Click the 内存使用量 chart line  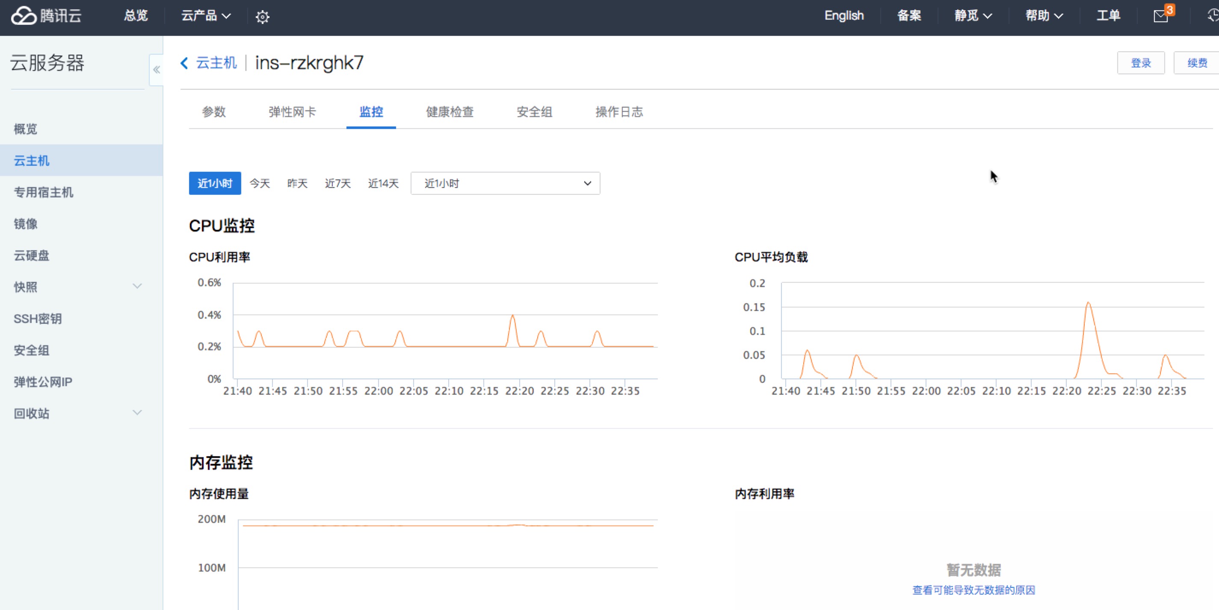point(448,525)
